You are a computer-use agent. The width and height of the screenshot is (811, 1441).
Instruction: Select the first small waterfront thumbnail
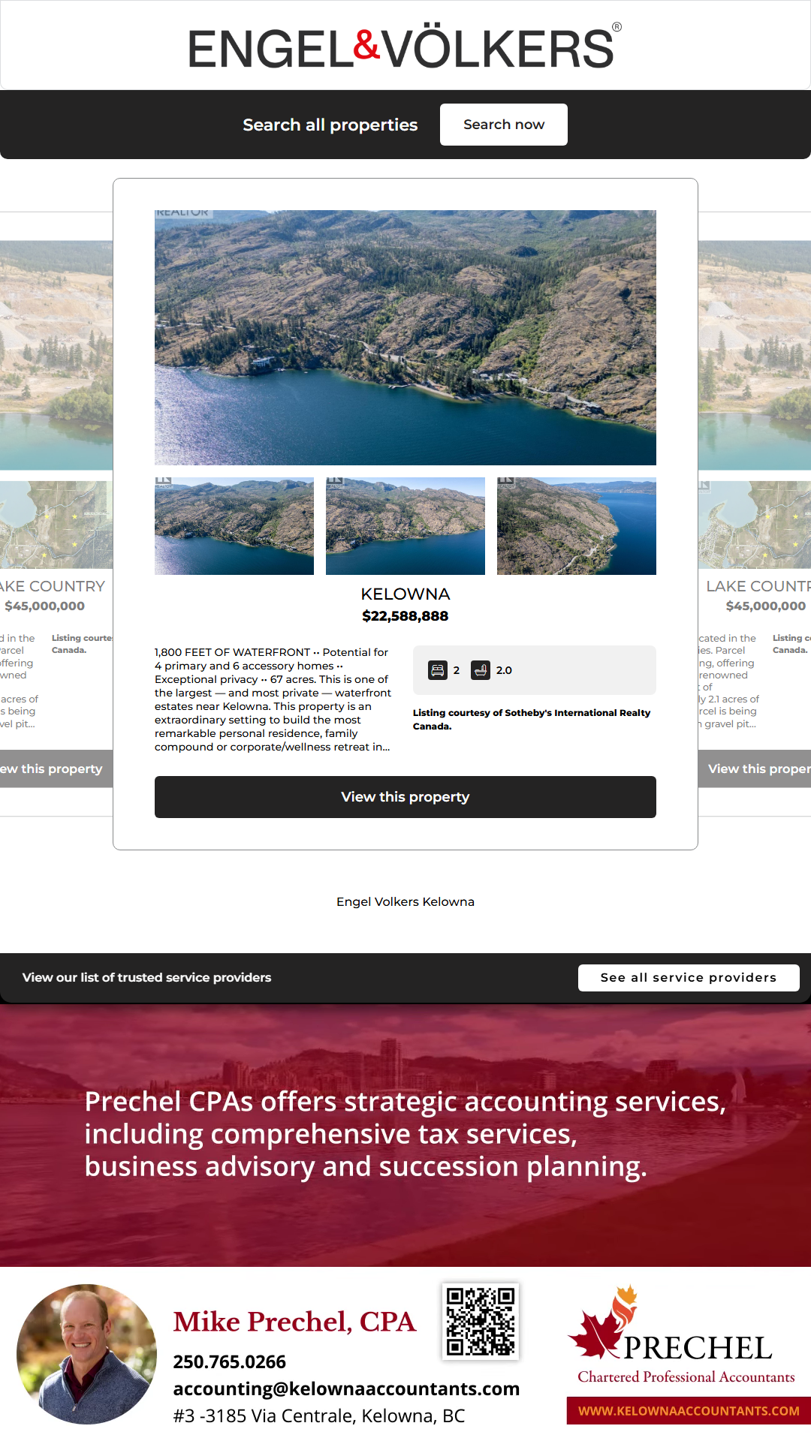coord(234,526)
